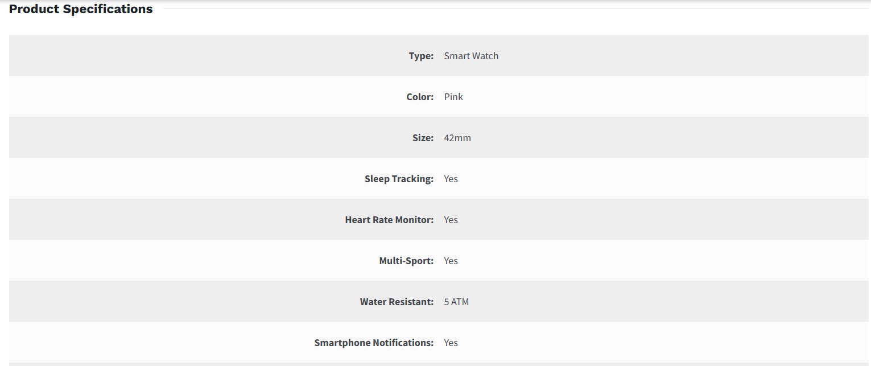The height and width of the screenshot is (366, 871).
Task: Select the Smart Watch value text
Action: tap(471, 56)
